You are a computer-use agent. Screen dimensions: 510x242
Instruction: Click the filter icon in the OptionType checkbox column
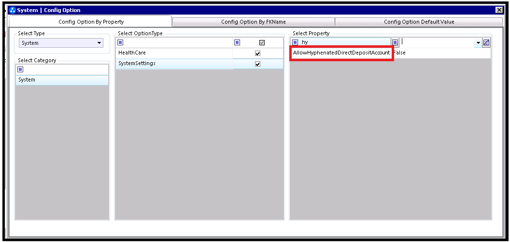click(237, 42)
